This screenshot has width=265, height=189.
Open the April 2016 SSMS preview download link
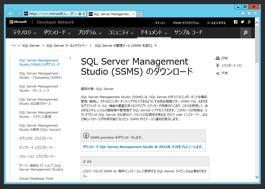click(143, 147)
